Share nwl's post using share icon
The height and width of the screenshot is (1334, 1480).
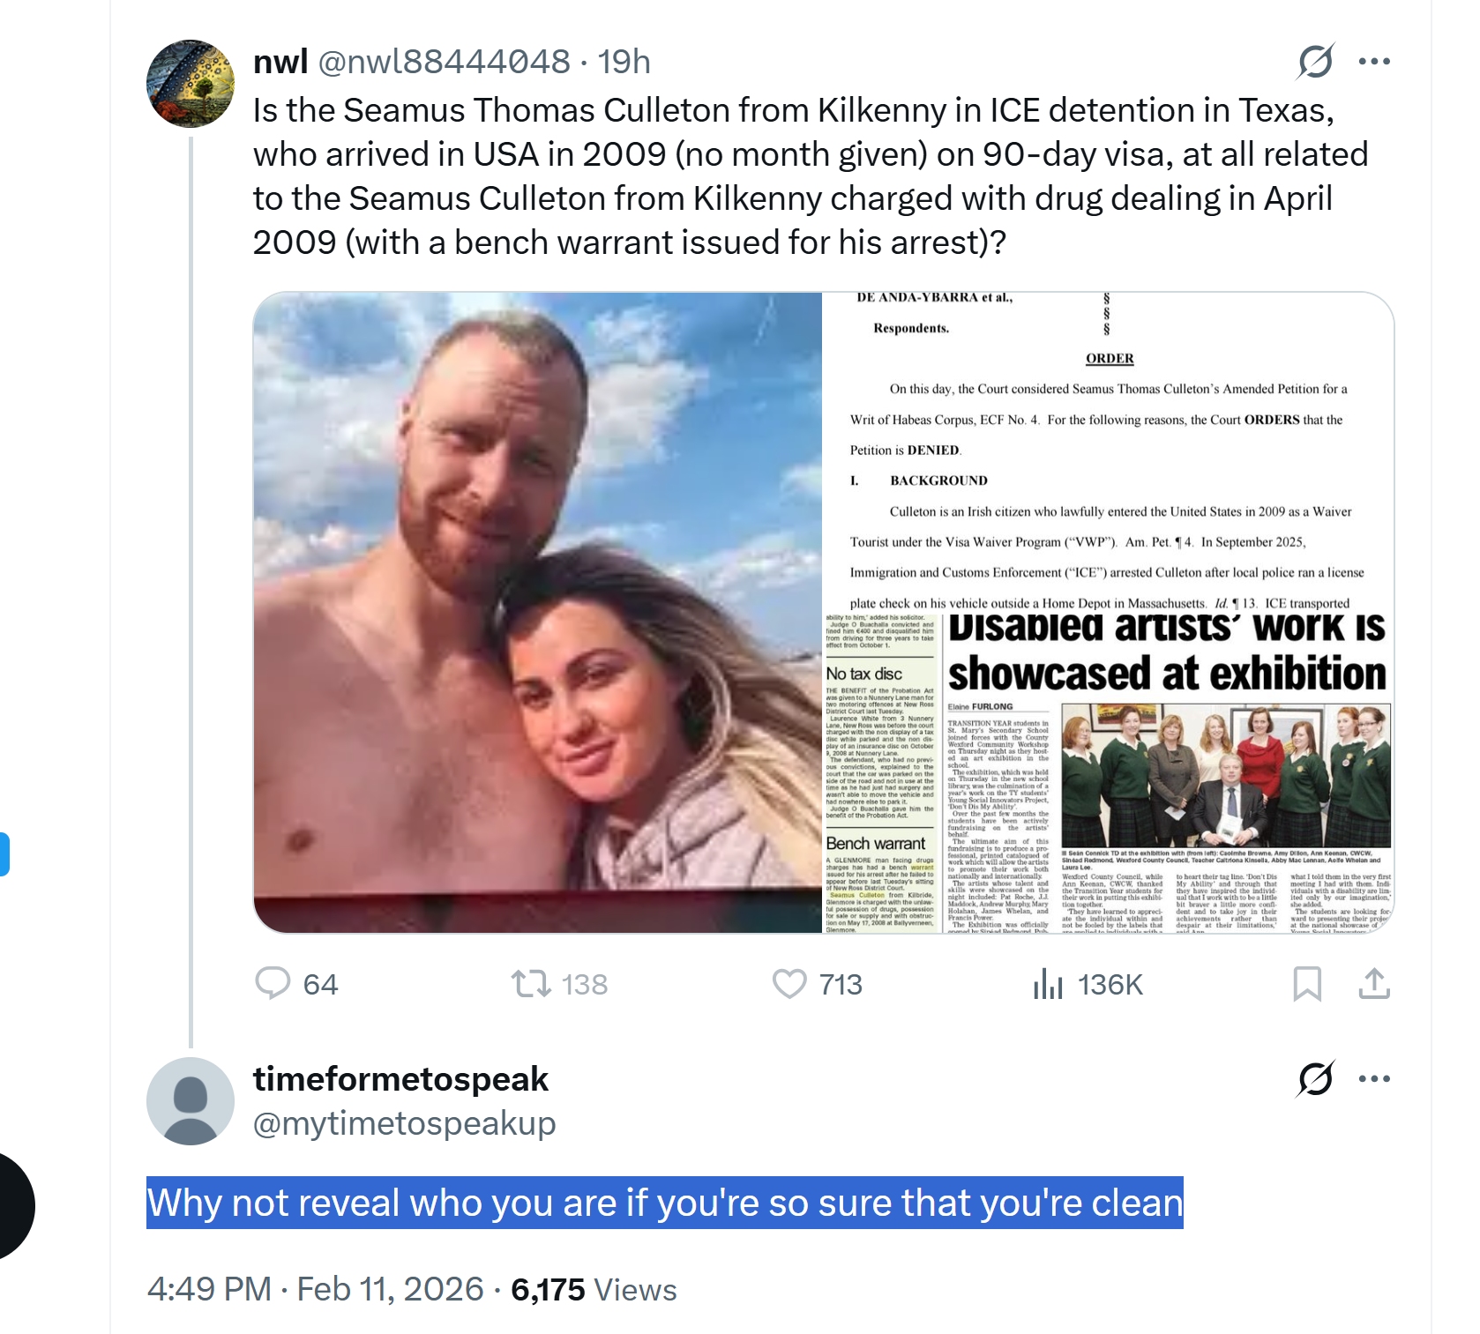click(1374, 984)
